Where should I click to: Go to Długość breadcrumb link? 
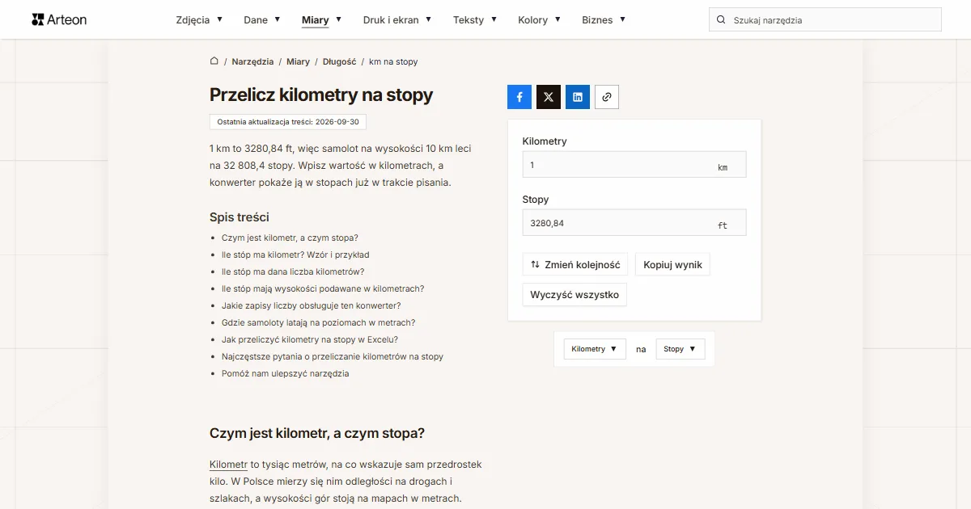(340, 61)
